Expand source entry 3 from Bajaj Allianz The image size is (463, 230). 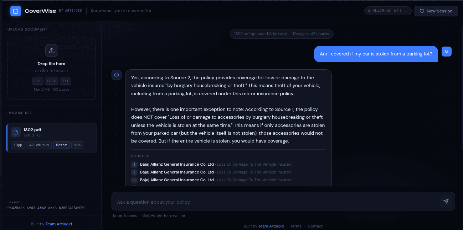[x=215, y=180]
